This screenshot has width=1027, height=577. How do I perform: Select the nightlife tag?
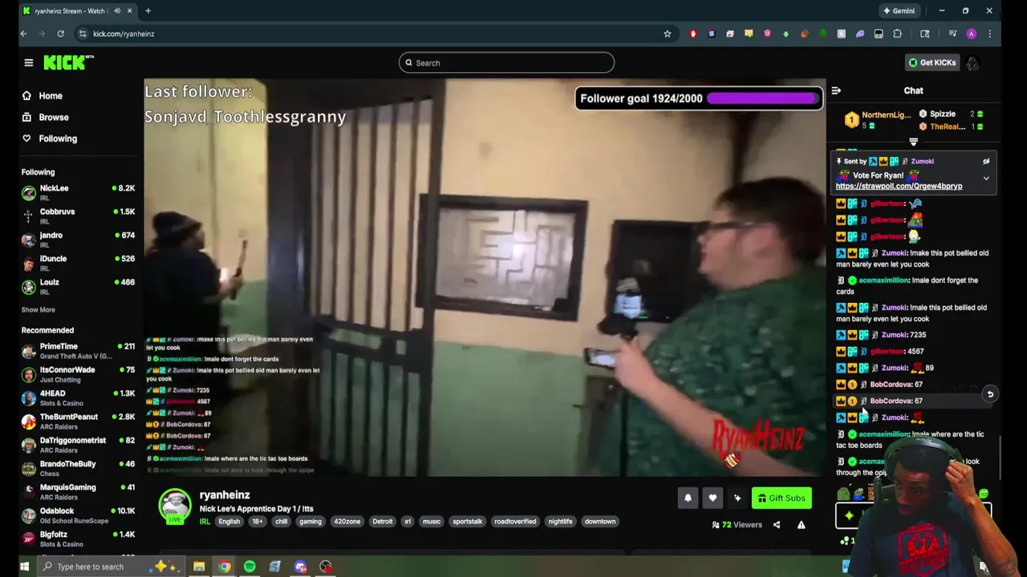click(x=560, y=522)
